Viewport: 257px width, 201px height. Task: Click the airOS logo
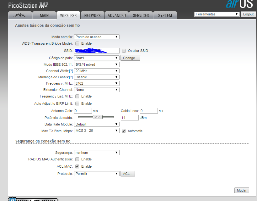[239, 4]
